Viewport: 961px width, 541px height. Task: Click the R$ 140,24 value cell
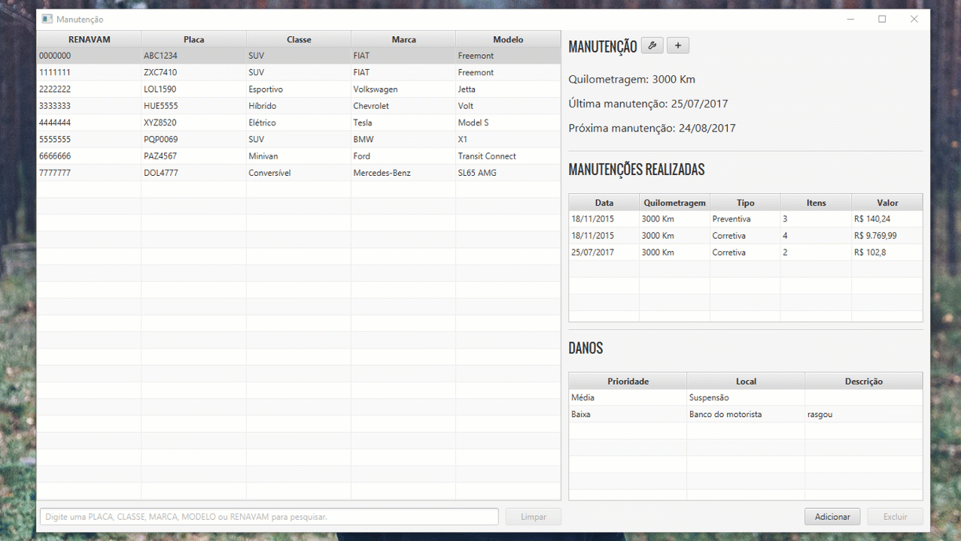(887, 219)
